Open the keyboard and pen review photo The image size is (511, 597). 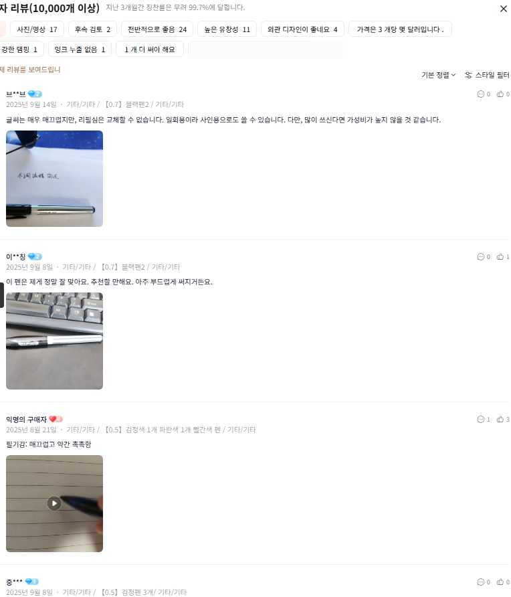point(54,341)
